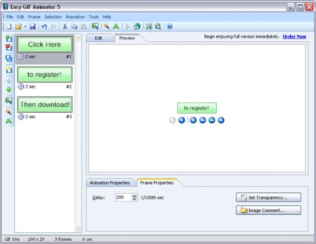The image size is (316, 244).
Task: Click the "GIF 89a" status bar entry
Action: 12,239
